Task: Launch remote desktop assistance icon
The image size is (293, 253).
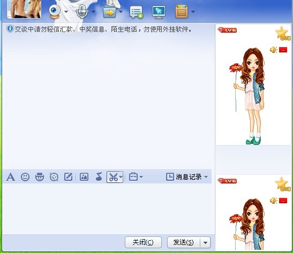Action: click(x=159, y=12)
